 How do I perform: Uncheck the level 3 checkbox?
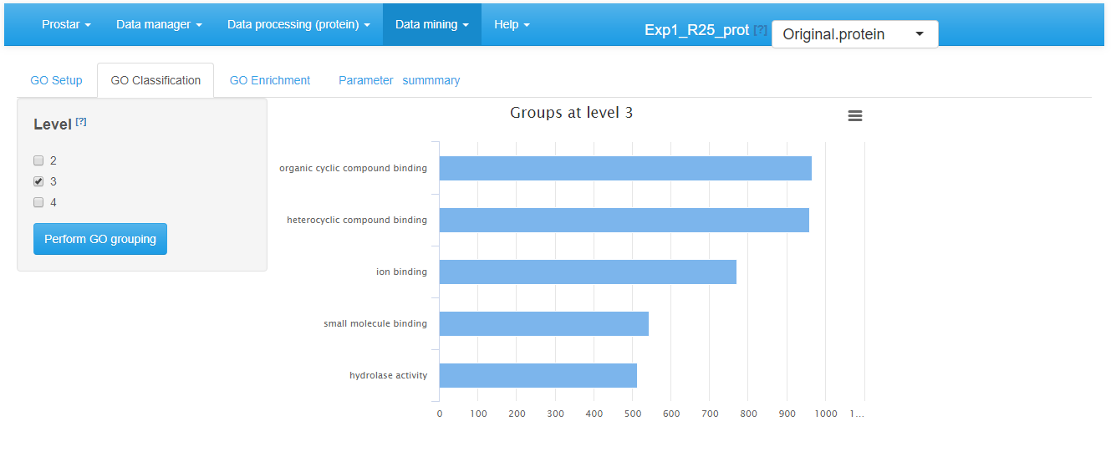coord(38,181)
